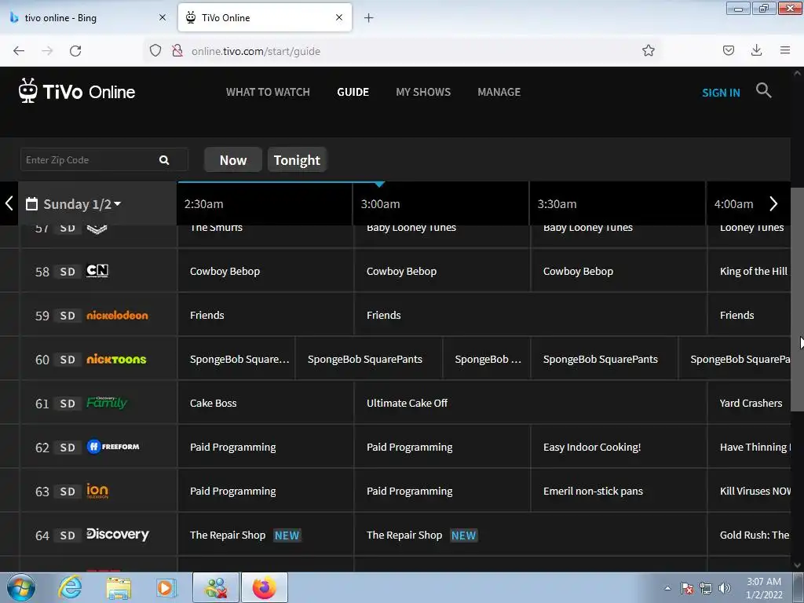Viewport: 804px width, 603px height.
Task: Open the Friends listing at 3:00am
Action: point(530,315)
